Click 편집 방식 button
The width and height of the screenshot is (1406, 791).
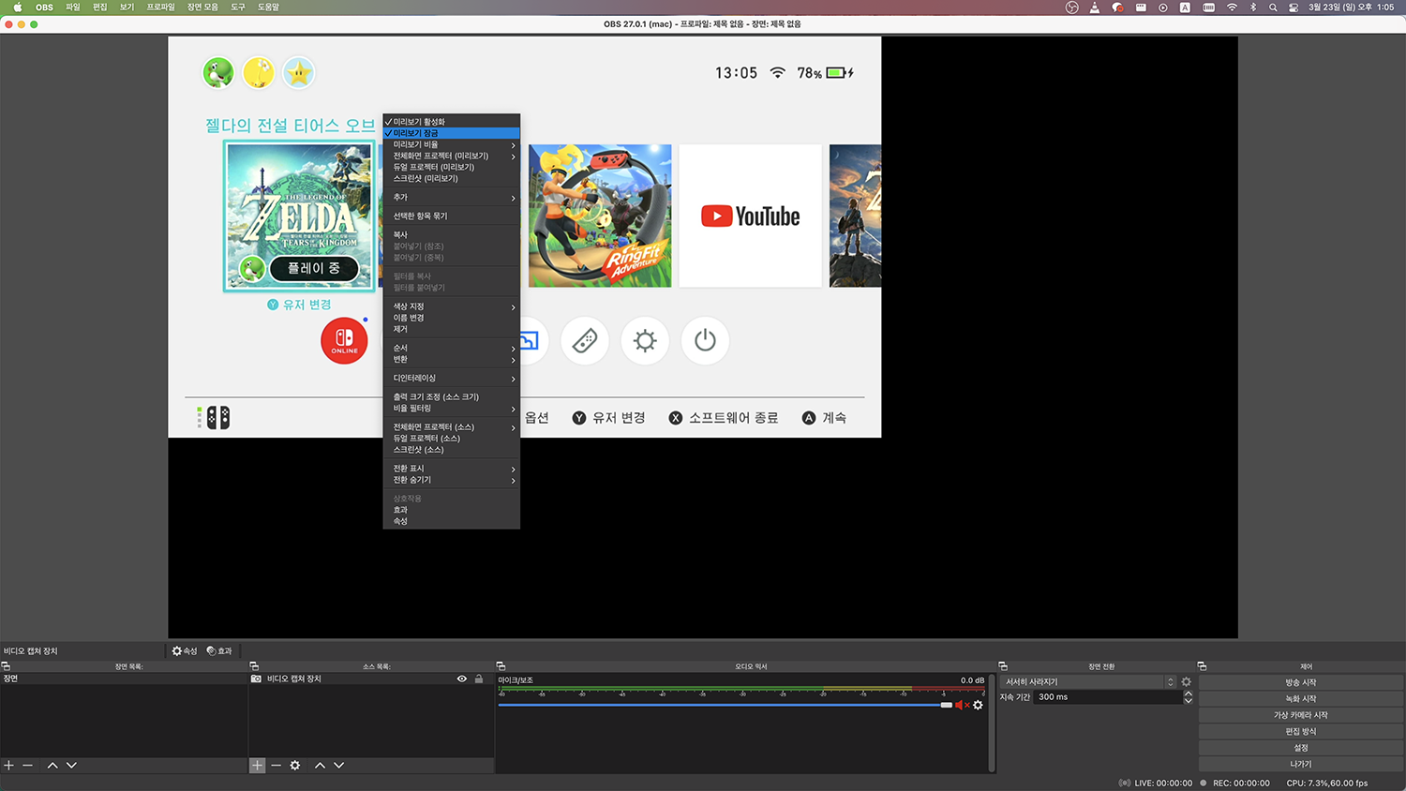pyautogui.click(x=1300, y=731)
